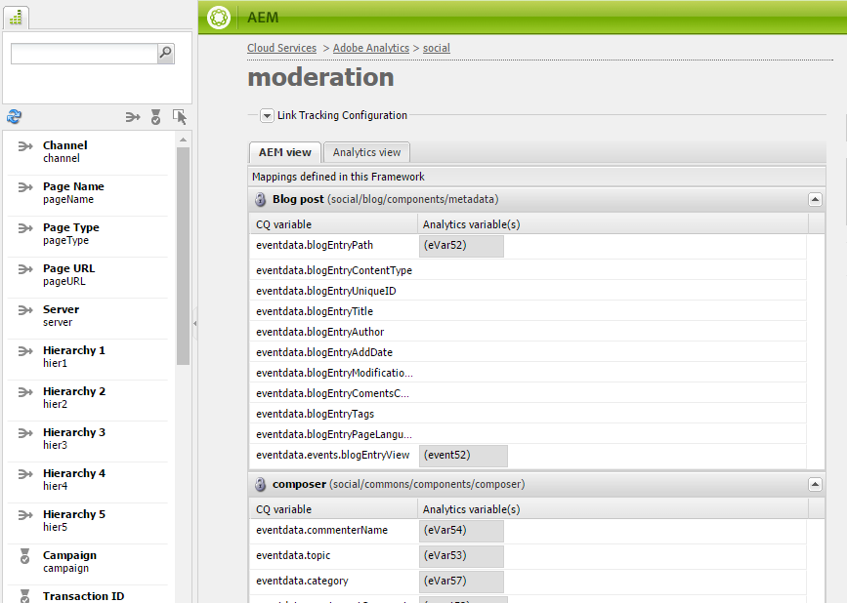Click the green analytics bar-chart tab icon
This screenshot has height=603, width=847.
(x=17, y=18)
